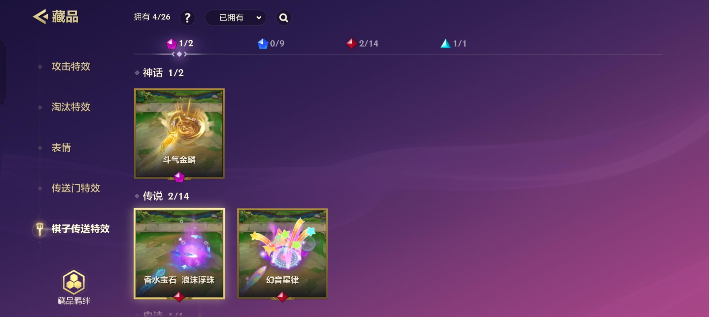Image resolution: width=709 pixels, height=317 pixels.
Task: Click the diamond marker under rarity tabs
Action: pyautogui.click(x=179, y=54)
